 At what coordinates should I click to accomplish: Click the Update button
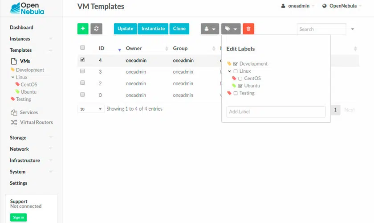[125, 29]
